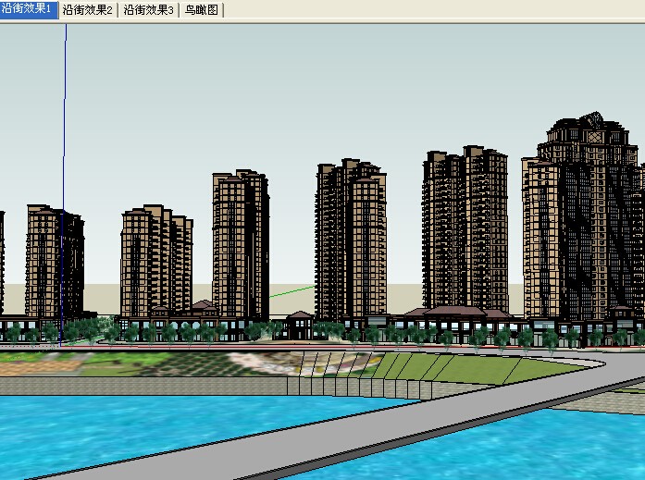Open the 沿街效果2 scene tab

pos(88,10)
